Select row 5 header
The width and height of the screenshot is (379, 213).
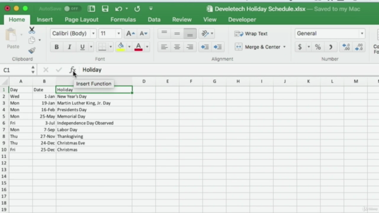click(x=4, y=117)
